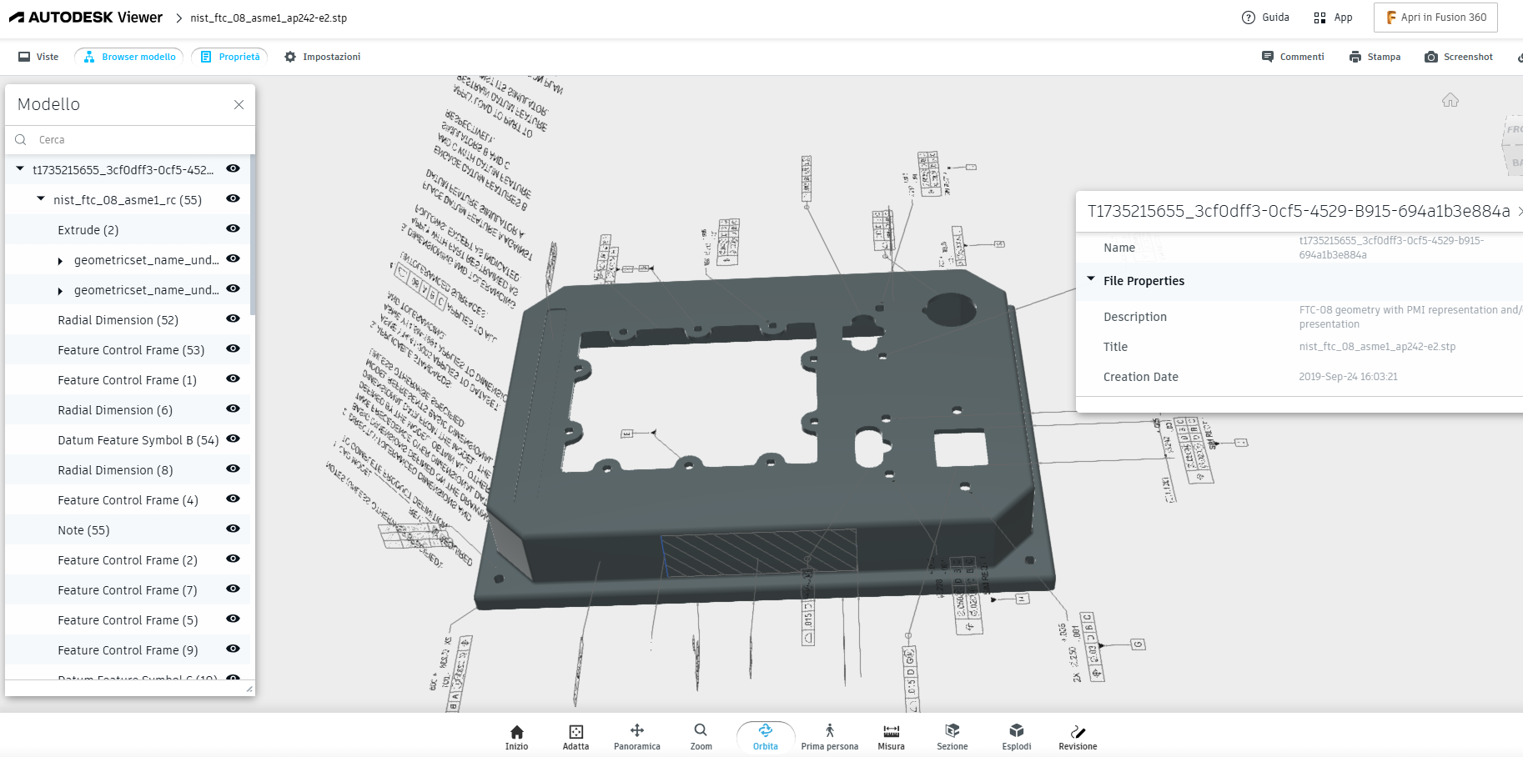1523x757 pixels.
Task: Toggle the Proprietà panel
Action: click(x=229, y=57)
